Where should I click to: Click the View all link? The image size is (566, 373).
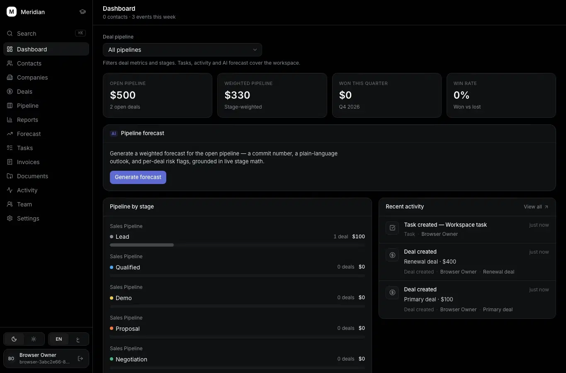536,207
